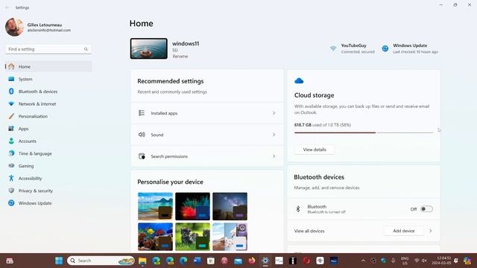
Task: Turn on the Bluetooth toggle
Action: [x=426, y=209]
